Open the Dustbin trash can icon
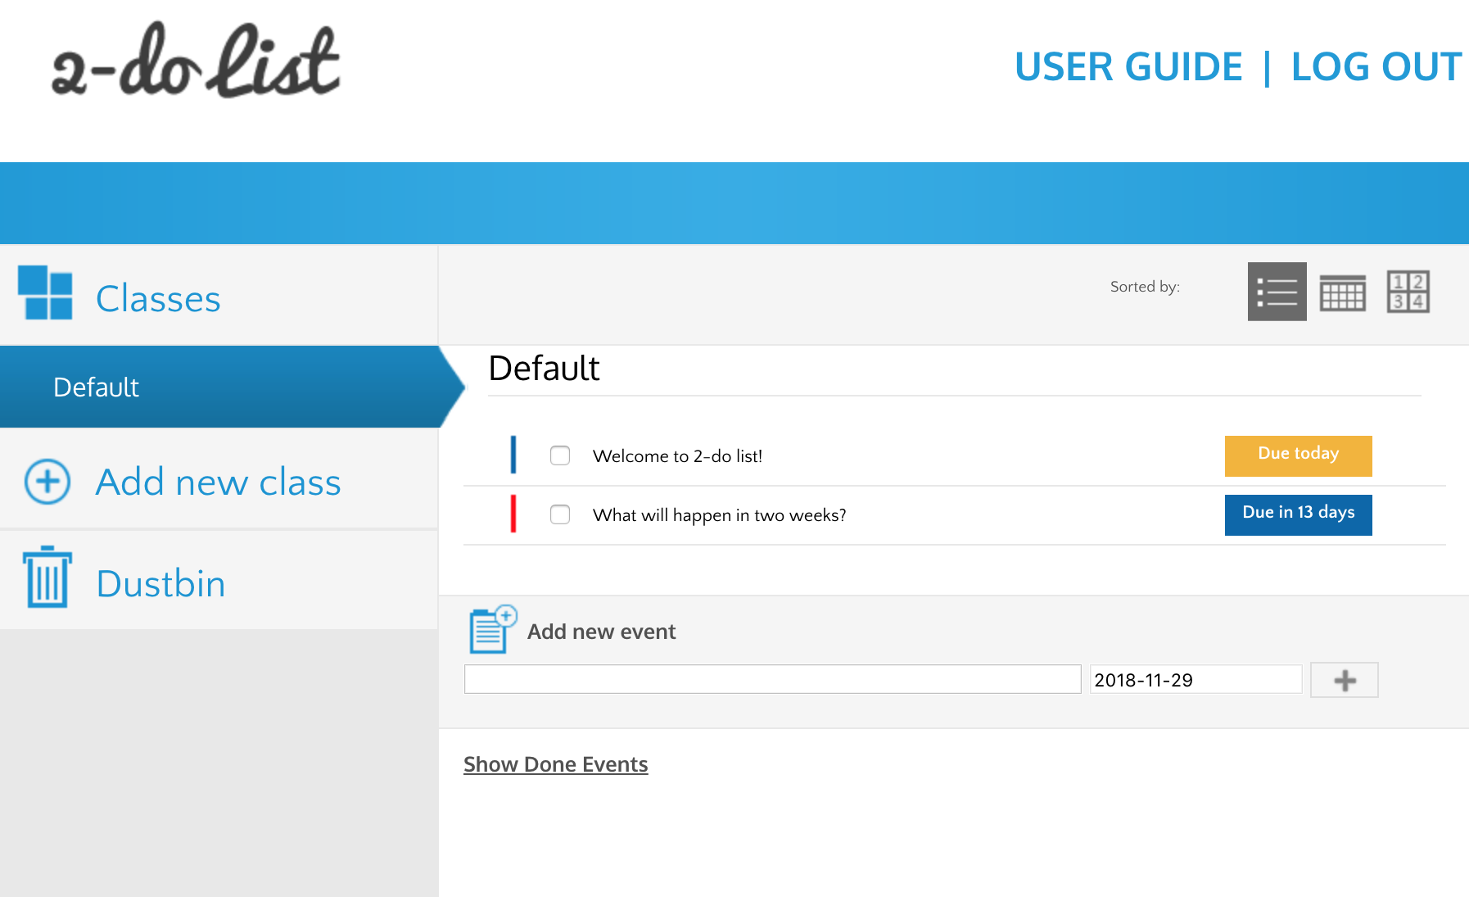Screen dimensions: 1469x897 point(47,578)
